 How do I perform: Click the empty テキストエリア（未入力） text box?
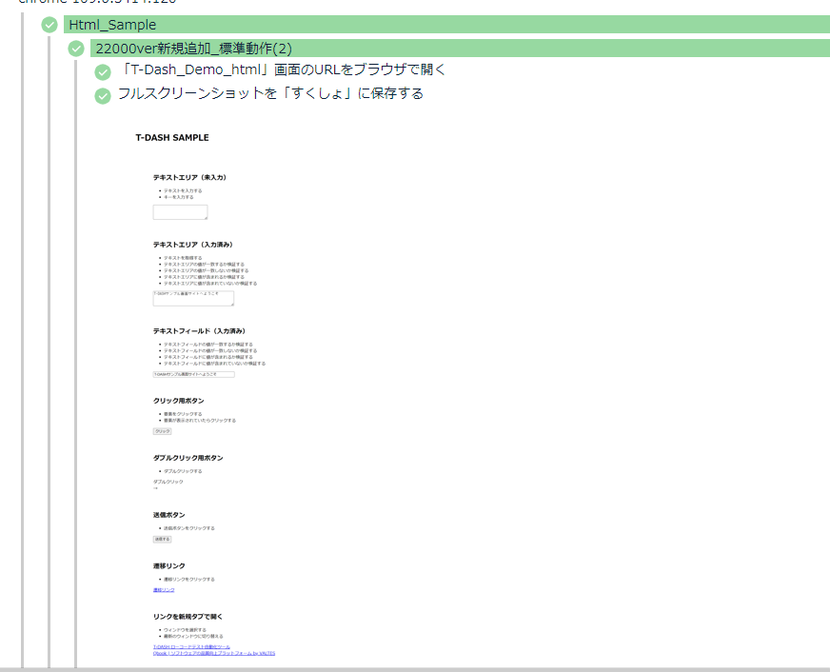(180, 212)
